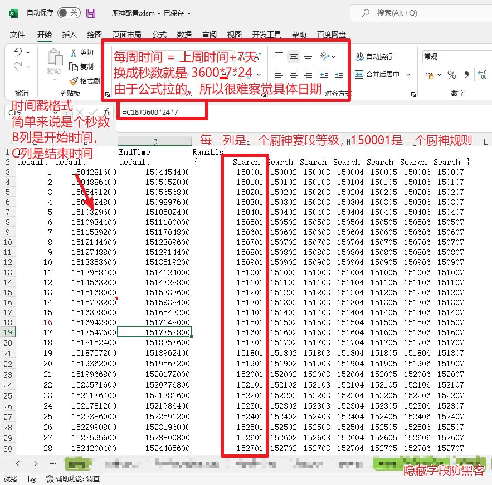
Task: Switch to the 视图 ribbon tab
Action: (x=235, y=35)
